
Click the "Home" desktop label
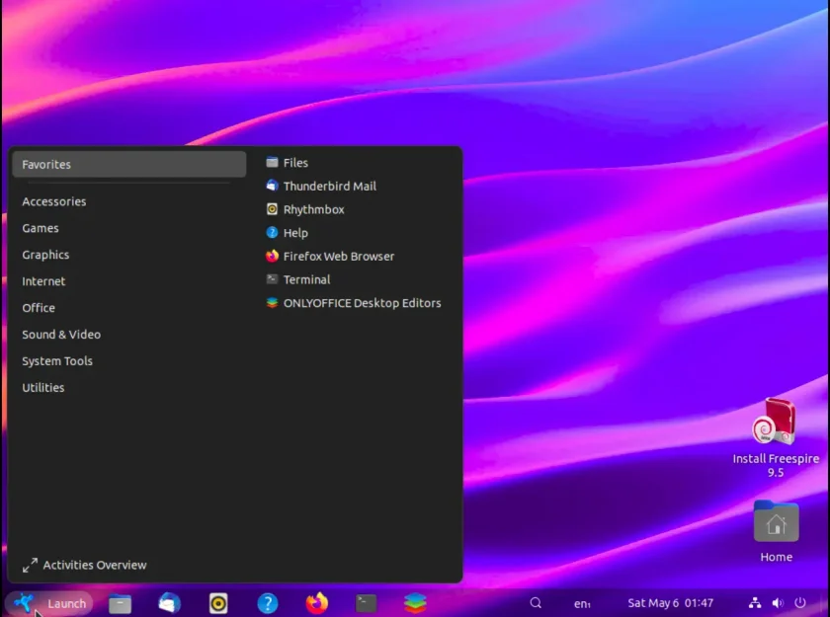(x=776, y=557)
